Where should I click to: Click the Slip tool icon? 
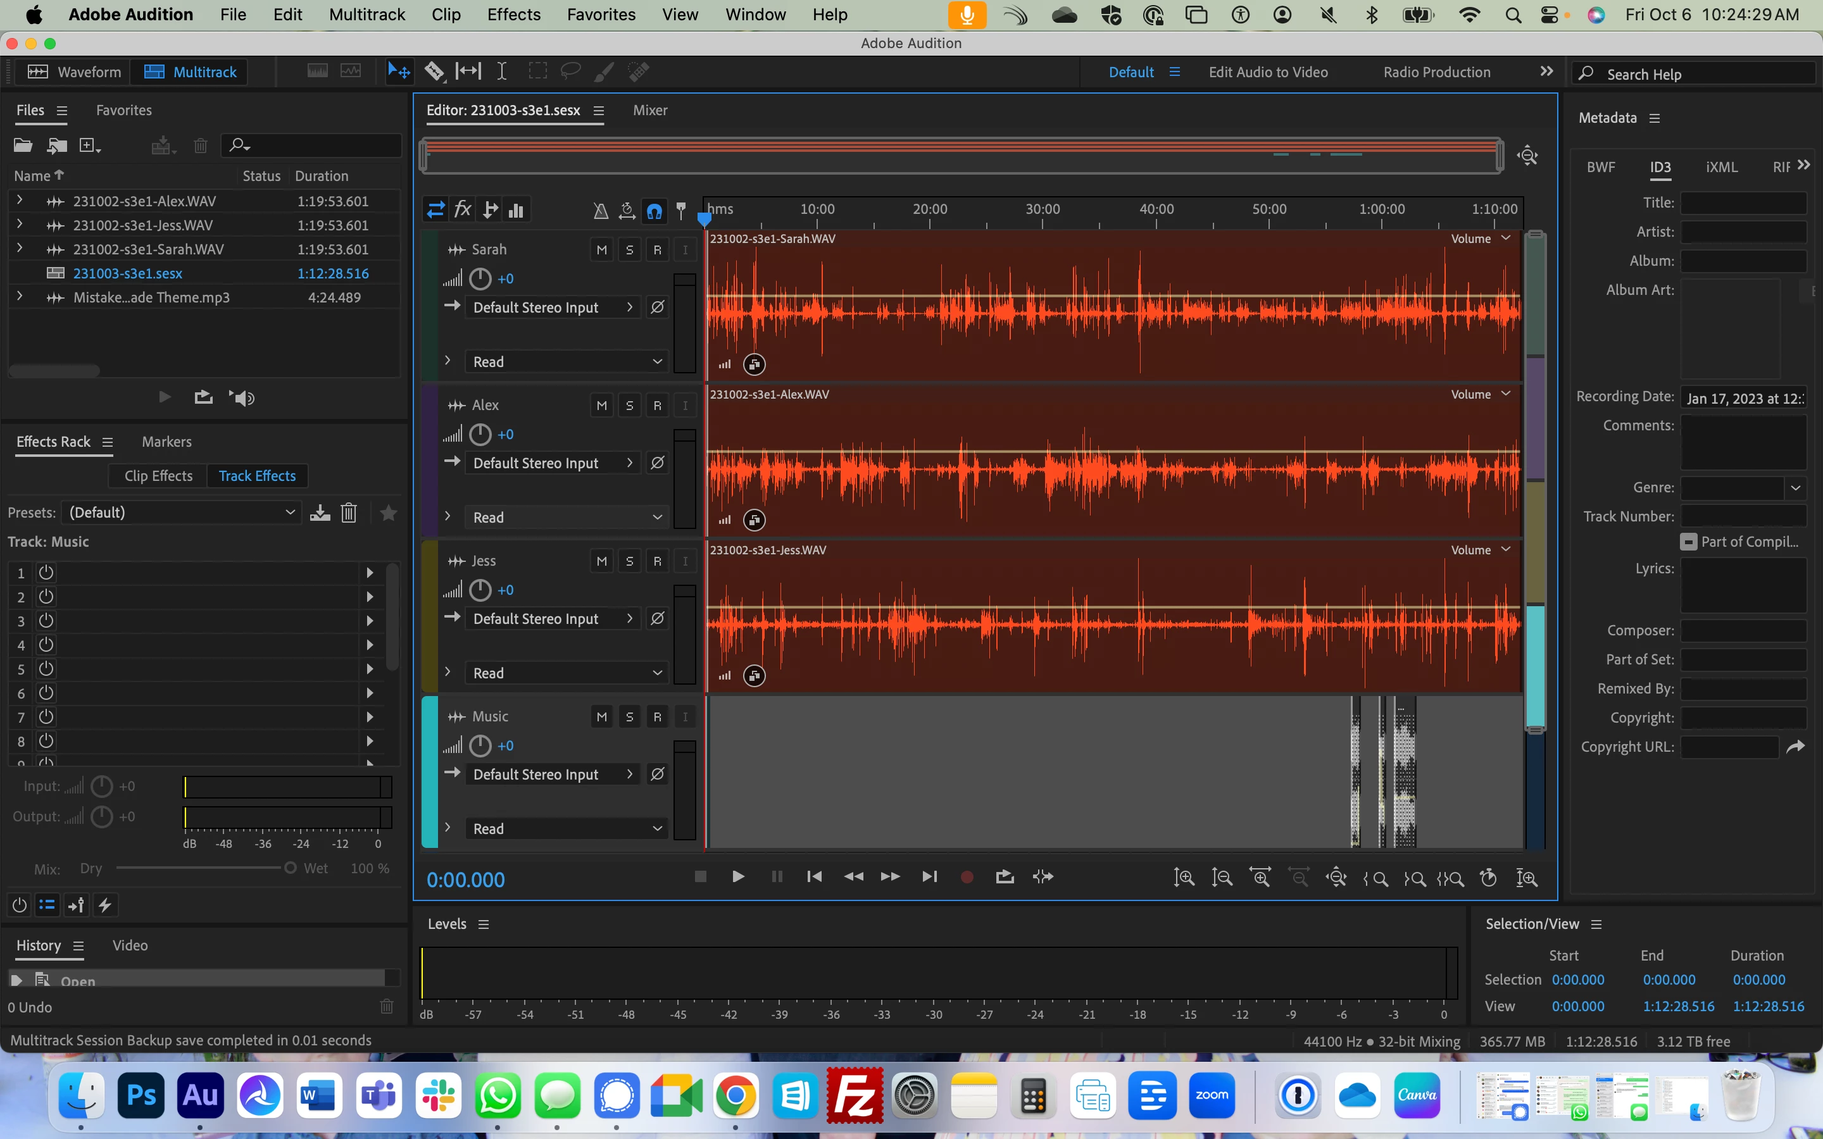pos(468,72)
